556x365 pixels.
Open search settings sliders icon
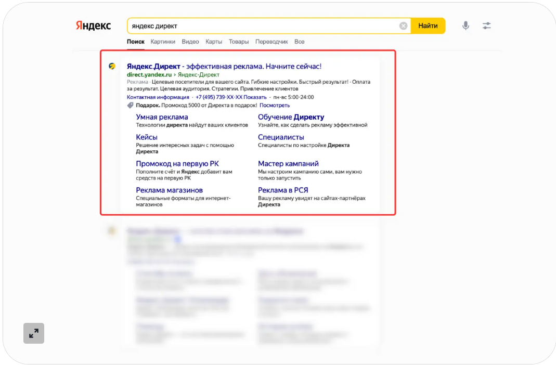coord(487,25)
